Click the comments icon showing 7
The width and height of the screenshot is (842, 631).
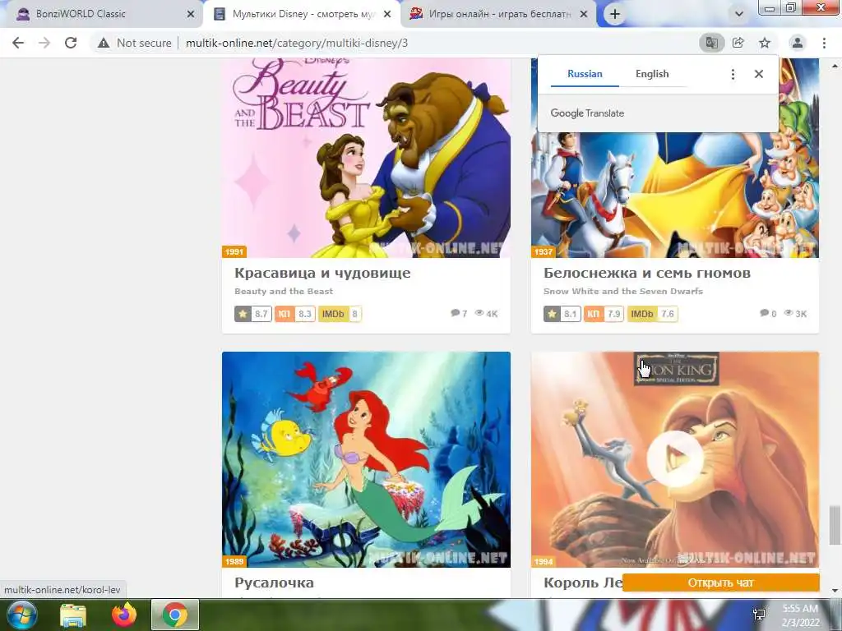click(x=456, y=313)
